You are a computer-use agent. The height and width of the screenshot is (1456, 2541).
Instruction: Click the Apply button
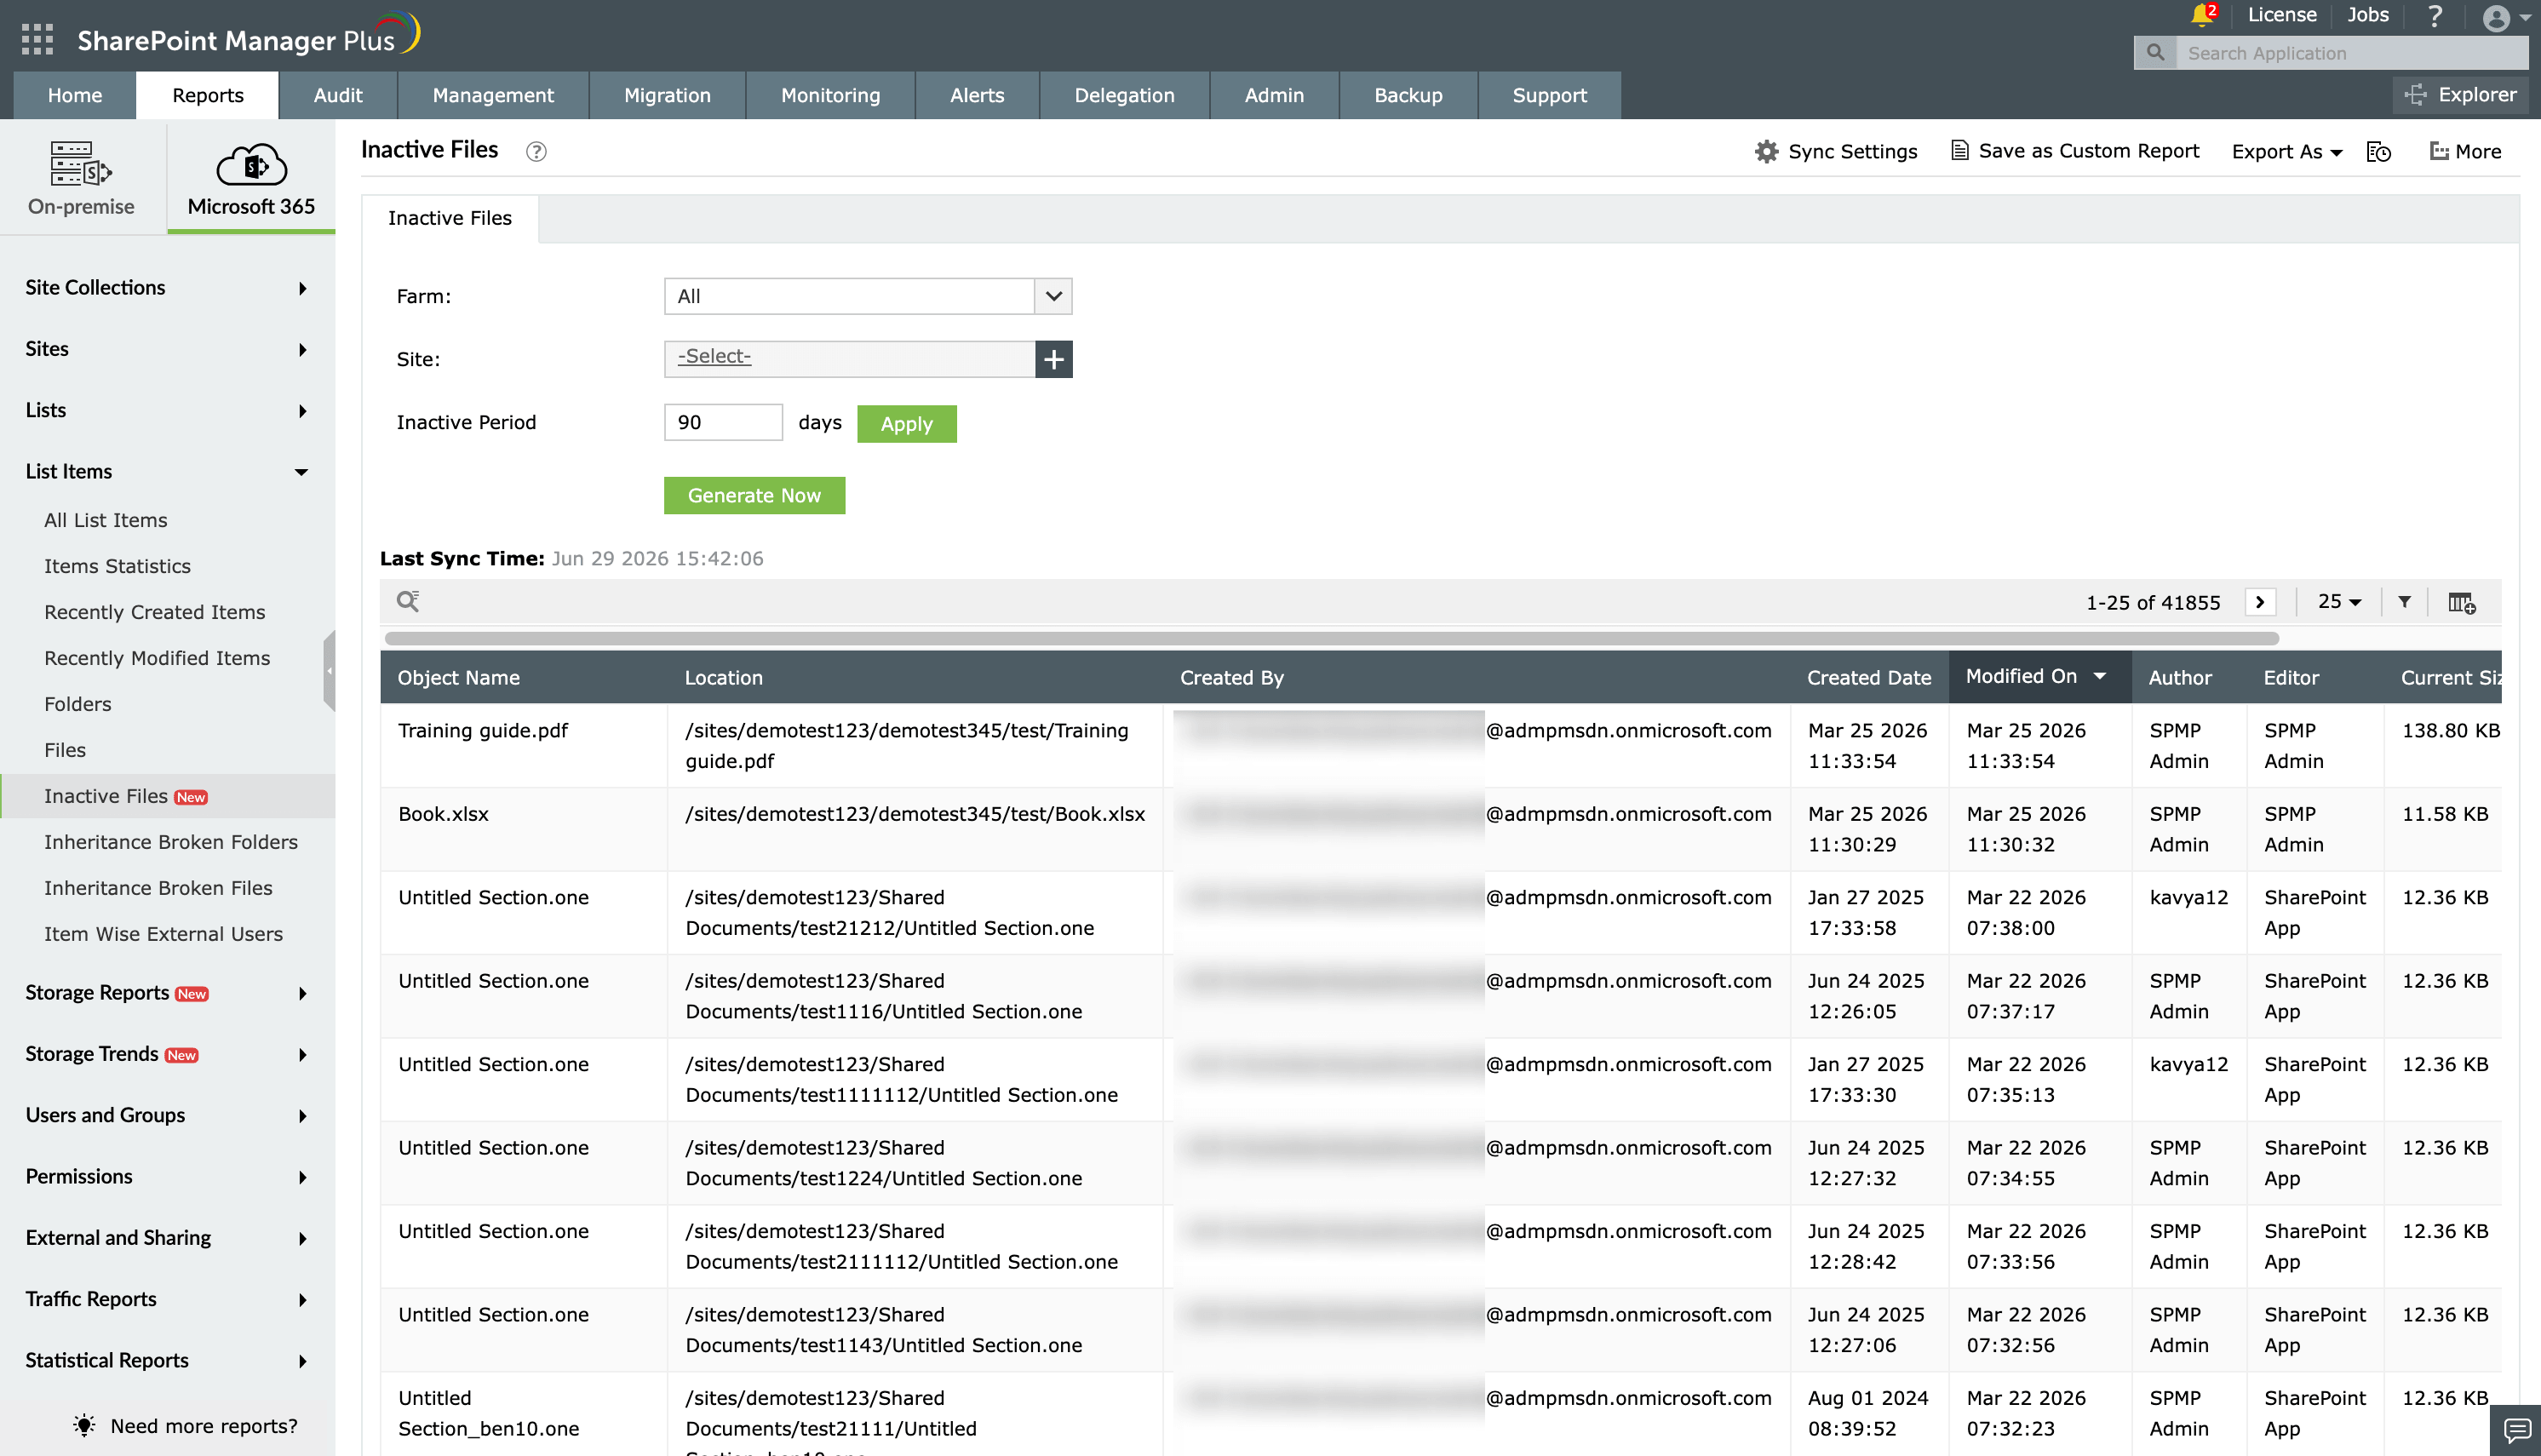point(906,424)
